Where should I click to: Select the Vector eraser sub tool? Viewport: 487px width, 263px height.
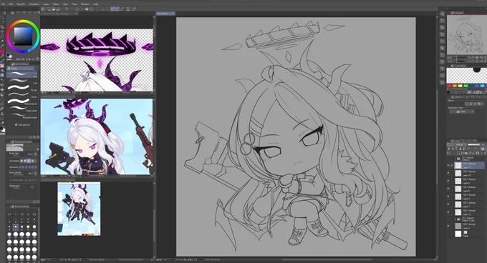[22, 95]
